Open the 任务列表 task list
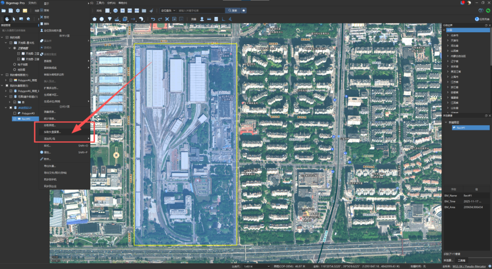 (x=482, y=19)
